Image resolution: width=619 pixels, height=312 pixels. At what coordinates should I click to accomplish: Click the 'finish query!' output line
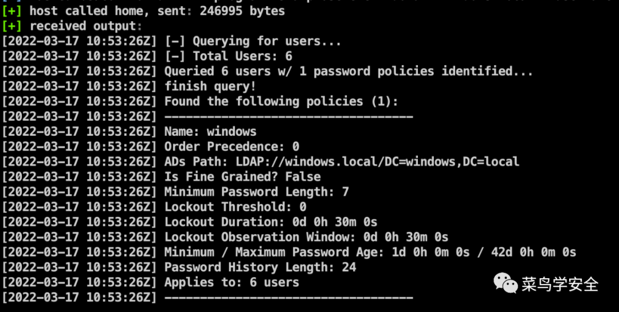pos(210,86)
